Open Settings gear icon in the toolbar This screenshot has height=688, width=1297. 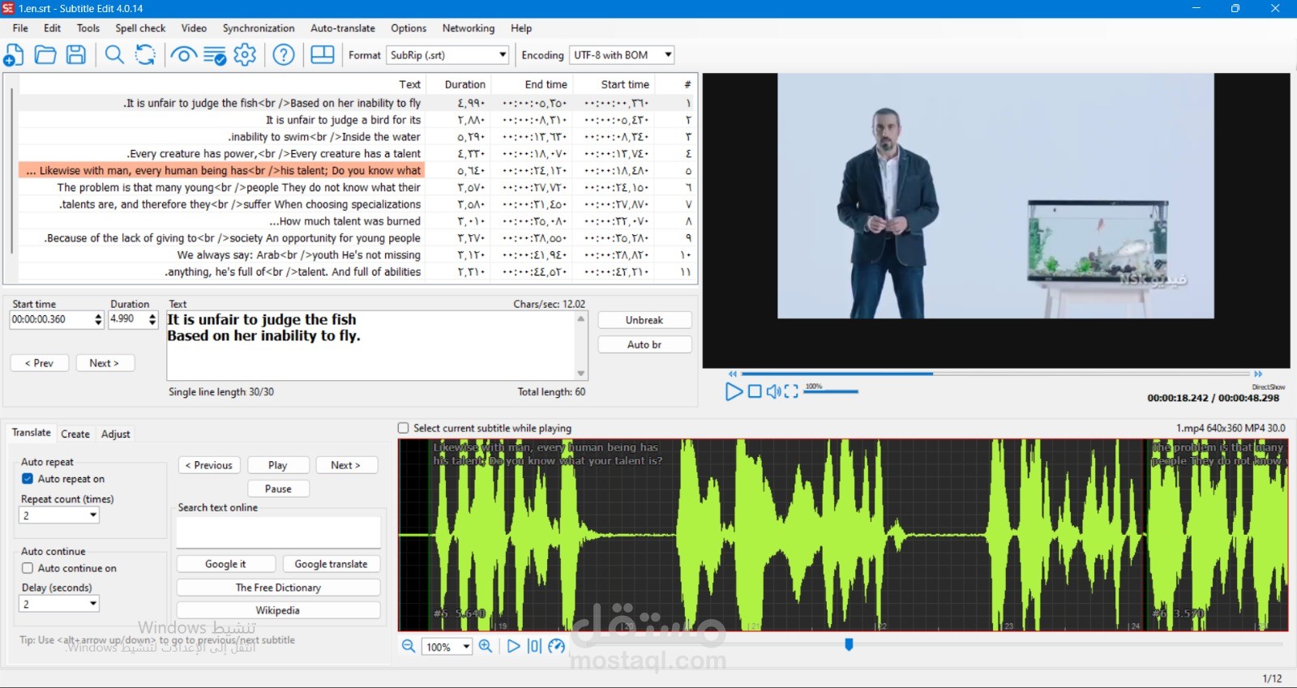pos(245,55)
